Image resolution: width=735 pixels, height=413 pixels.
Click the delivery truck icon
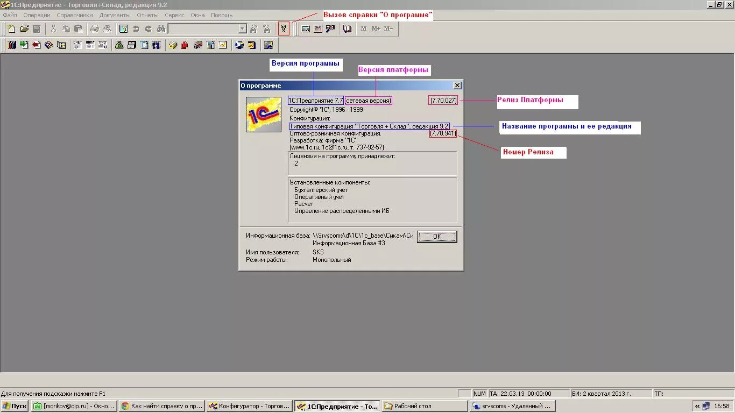point(197,45)
